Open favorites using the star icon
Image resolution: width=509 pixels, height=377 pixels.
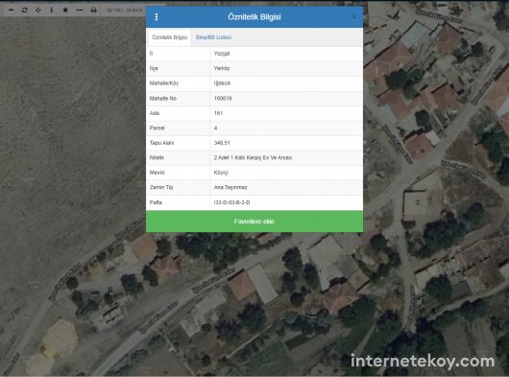coord(65,10)
